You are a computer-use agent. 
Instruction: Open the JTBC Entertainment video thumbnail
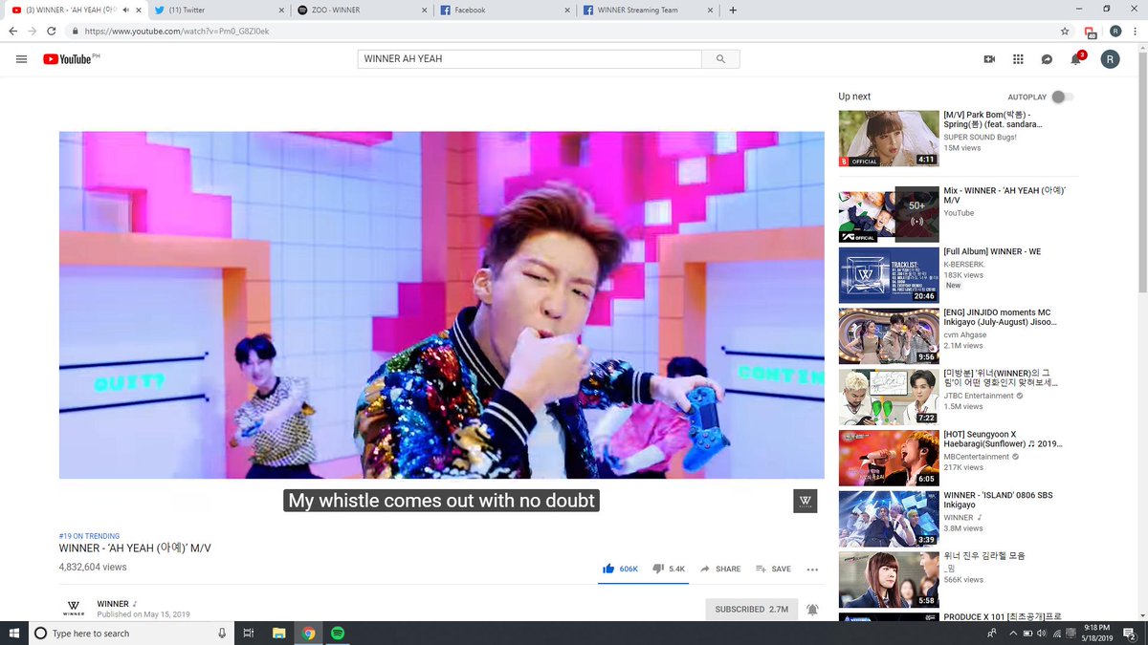pos(889,397)
